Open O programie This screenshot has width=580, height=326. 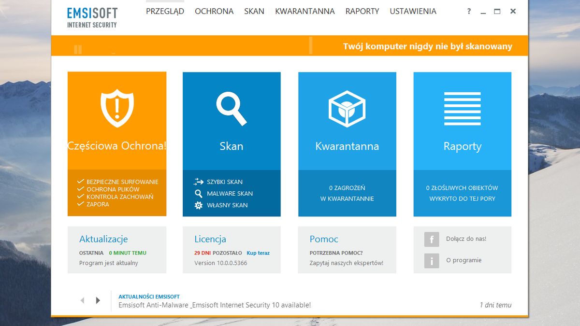click(x=464, y=260)
